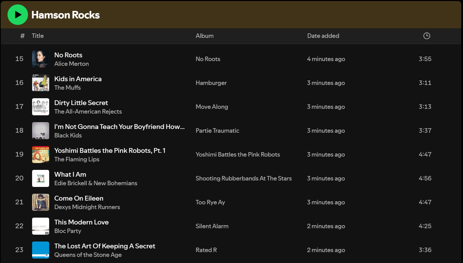Screen dimensions: 463x263
Task: Click the "4 minutes ago" date added
Action: coord(326,59)
